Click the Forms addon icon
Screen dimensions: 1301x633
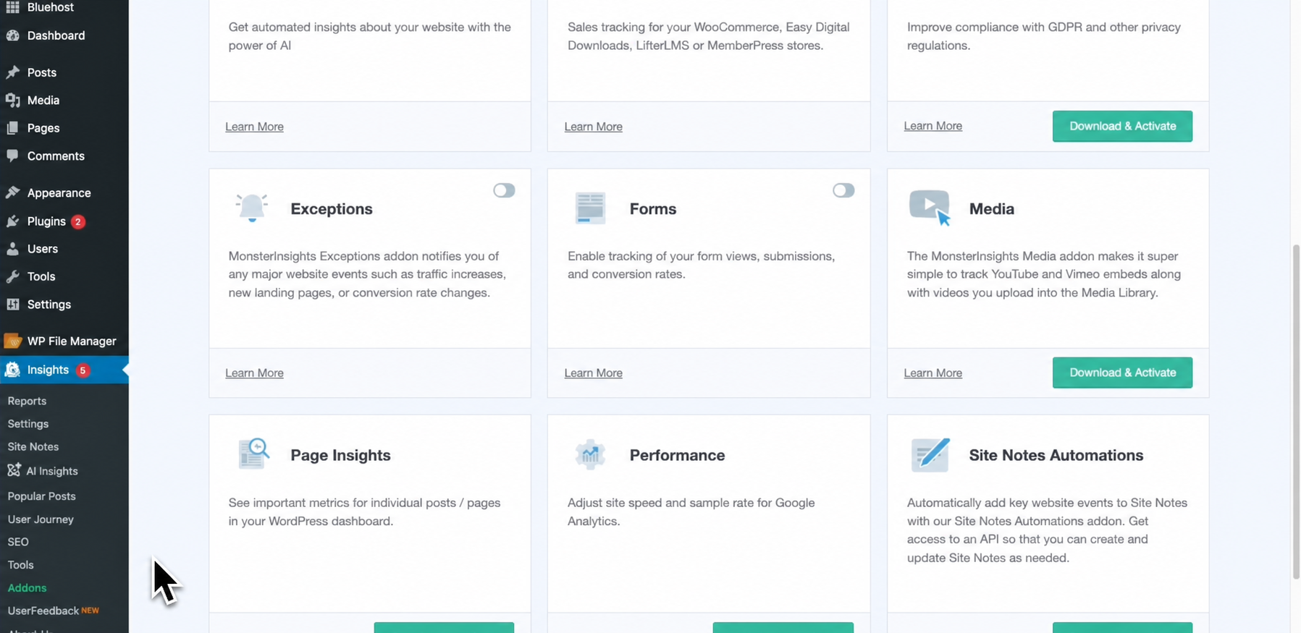coord(590,208)
